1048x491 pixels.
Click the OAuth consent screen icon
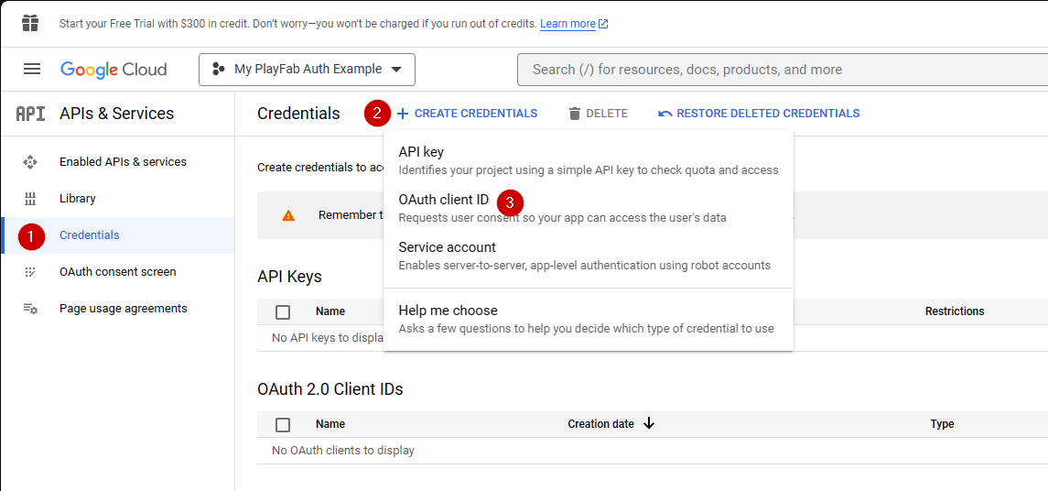30,272
